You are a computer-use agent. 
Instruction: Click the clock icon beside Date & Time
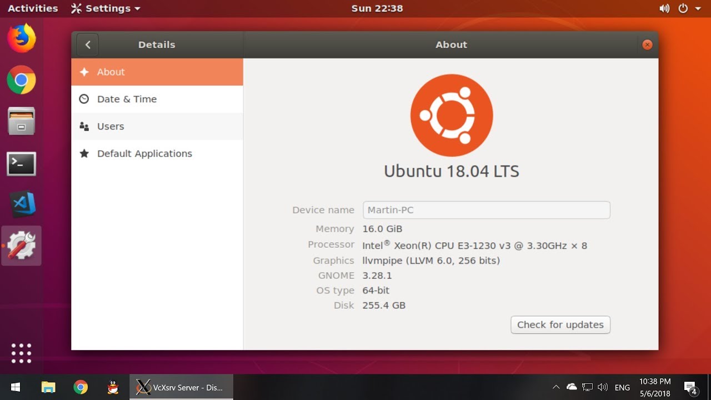point(84,99)
